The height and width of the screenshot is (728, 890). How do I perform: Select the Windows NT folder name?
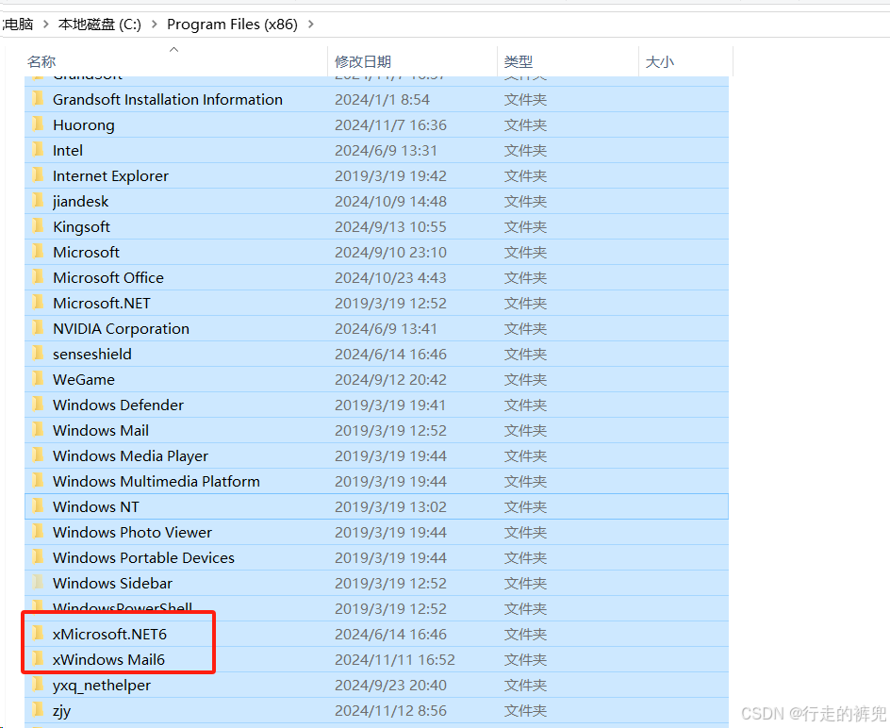coord(96,506)
